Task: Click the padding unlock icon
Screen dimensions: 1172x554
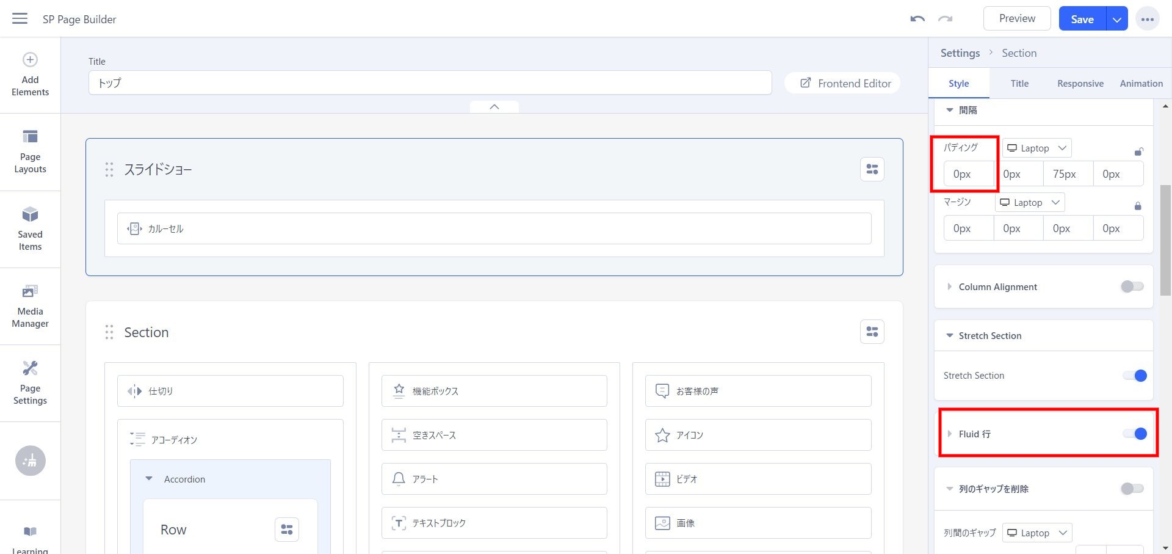Action: point(1138,151)
